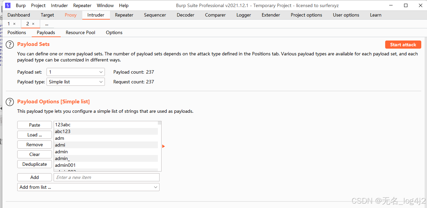427x208 pixels.
Task: Click the orange arrow beside payload list
Action: [x=164, y=146]
